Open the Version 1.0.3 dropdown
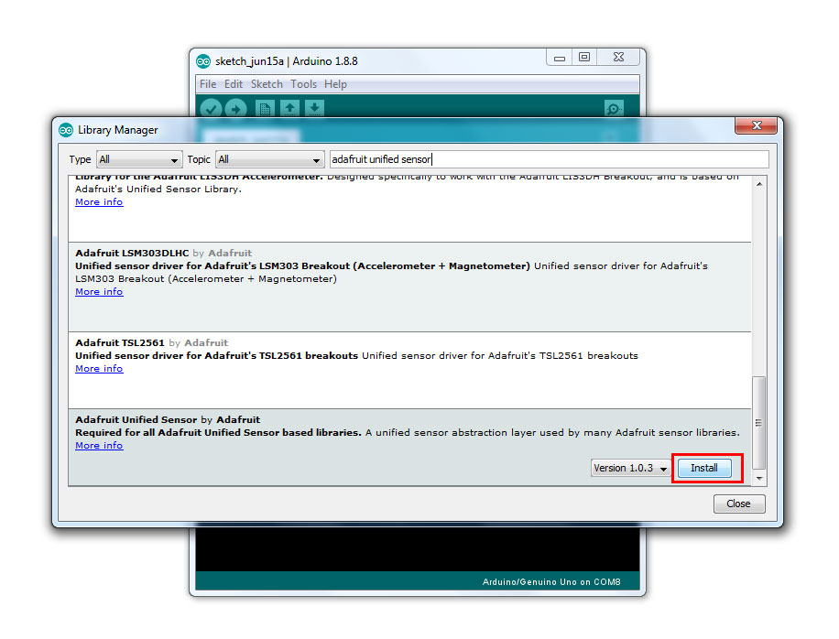Viewport: 839px width, 639px height. tap(630, 468)
